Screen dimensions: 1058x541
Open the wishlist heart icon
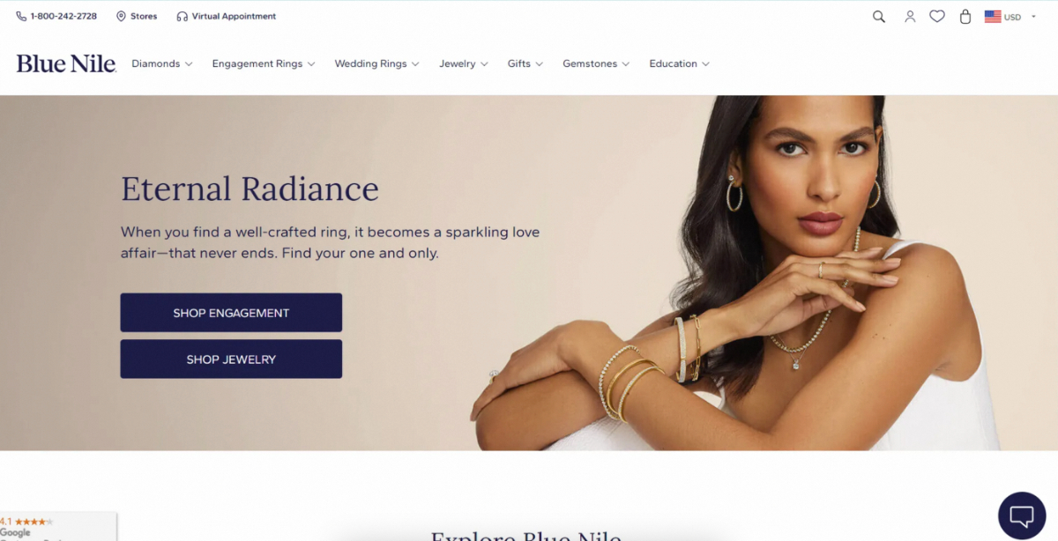(937, 17)
